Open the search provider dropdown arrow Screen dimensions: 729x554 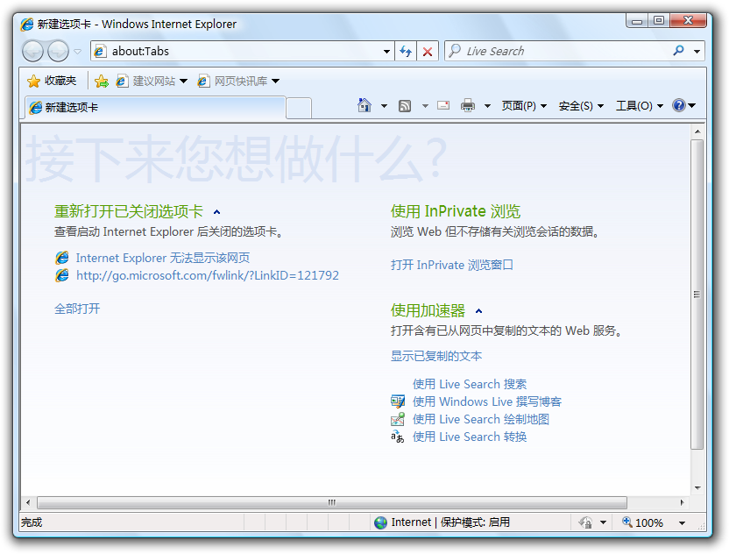697,52
